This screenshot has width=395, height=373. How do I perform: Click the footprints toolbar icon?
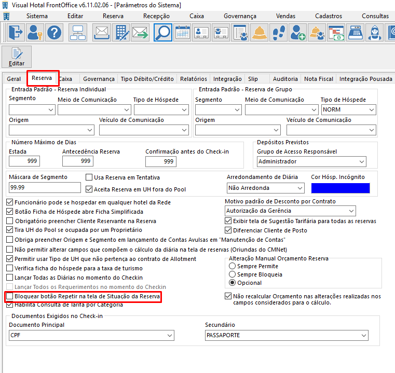click(279, 33)
